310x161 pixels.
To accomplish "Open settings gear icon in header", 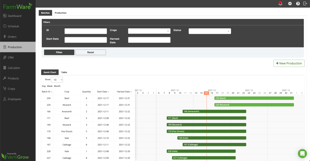I will (x=290, y=4).
